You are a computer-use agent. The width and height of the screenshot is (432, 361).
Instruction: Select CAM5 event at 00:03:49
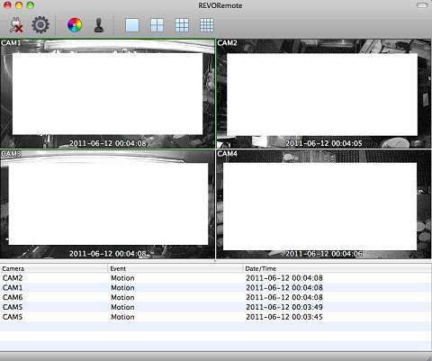click(216, 307)
